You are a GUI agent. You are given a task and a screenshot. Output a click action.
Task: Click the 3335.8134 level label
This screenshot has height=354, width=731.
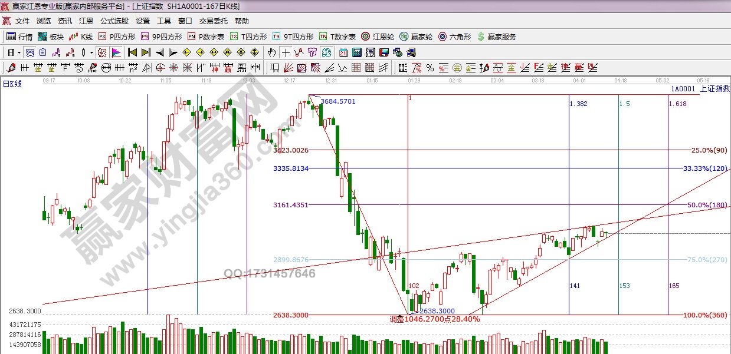click(291, 168)
